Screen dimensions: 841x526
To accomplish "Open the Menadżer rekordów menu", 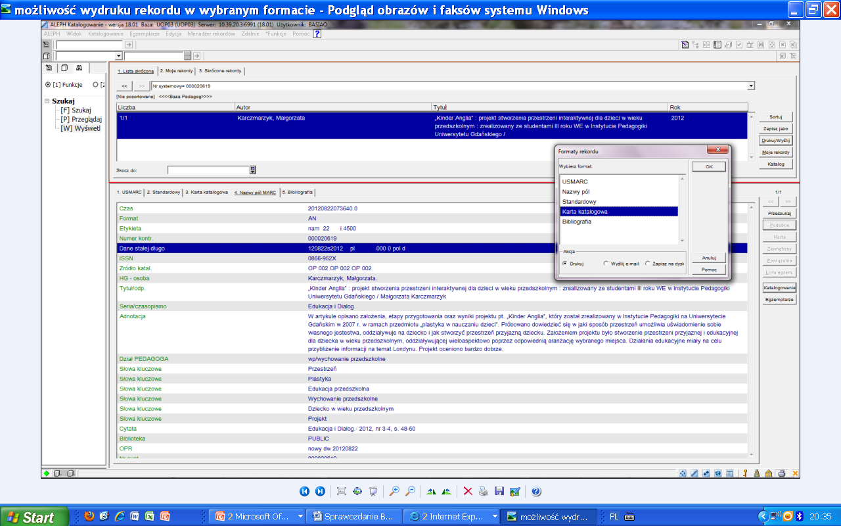I will click(x=211, y=34).
